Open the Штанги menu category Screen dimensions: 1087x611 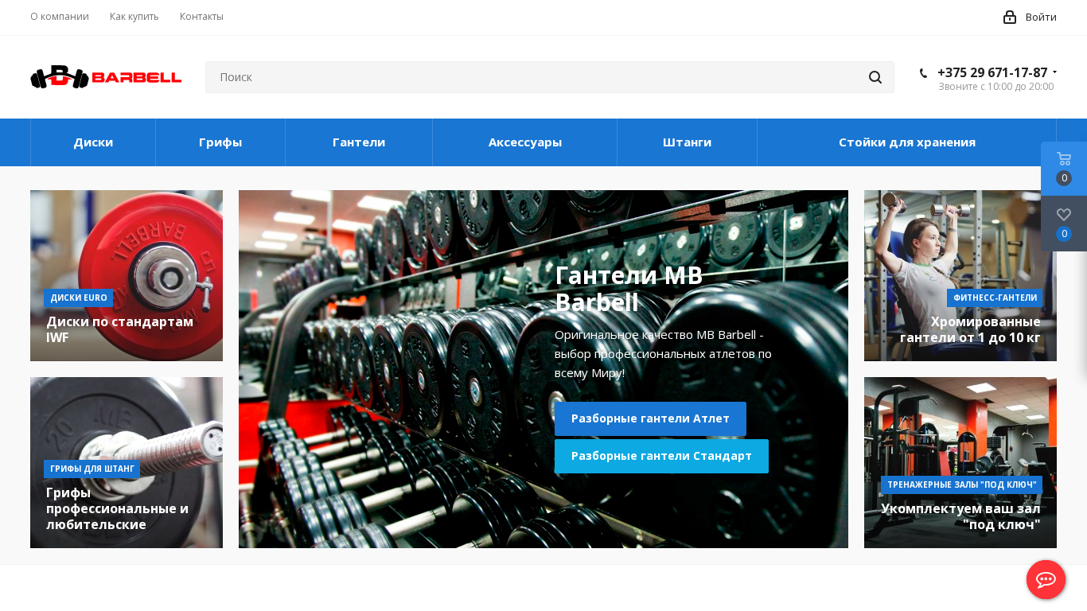(687, 142)
